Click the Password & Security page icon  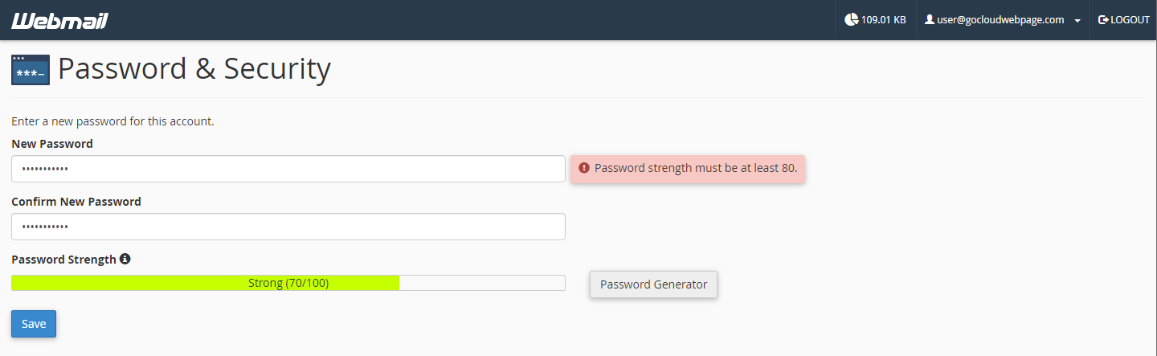[31, 70]
